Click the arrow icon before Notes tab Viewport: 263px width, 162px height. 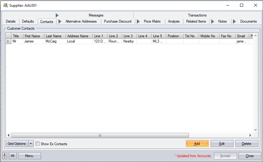tap(213, 21)
